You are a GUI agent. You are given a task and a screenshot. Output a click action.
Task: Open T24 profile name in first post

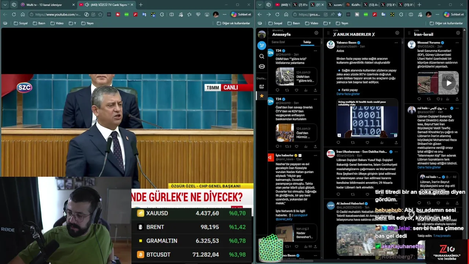278,51
